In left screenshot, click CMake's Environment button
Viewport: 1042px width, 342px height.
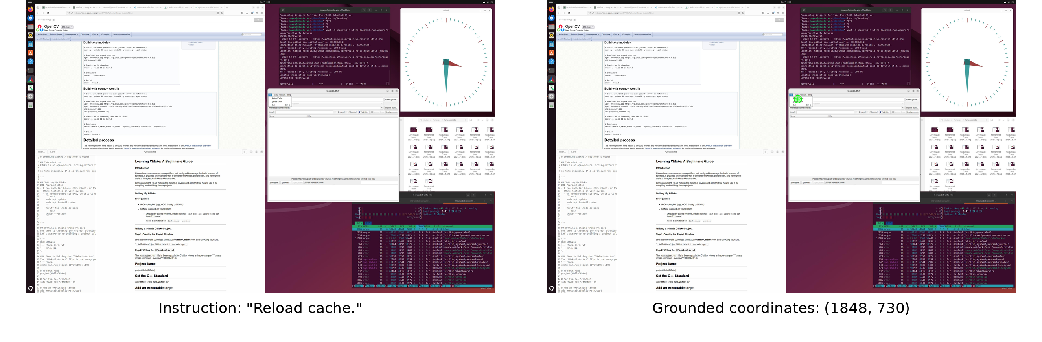click(392, 112)
